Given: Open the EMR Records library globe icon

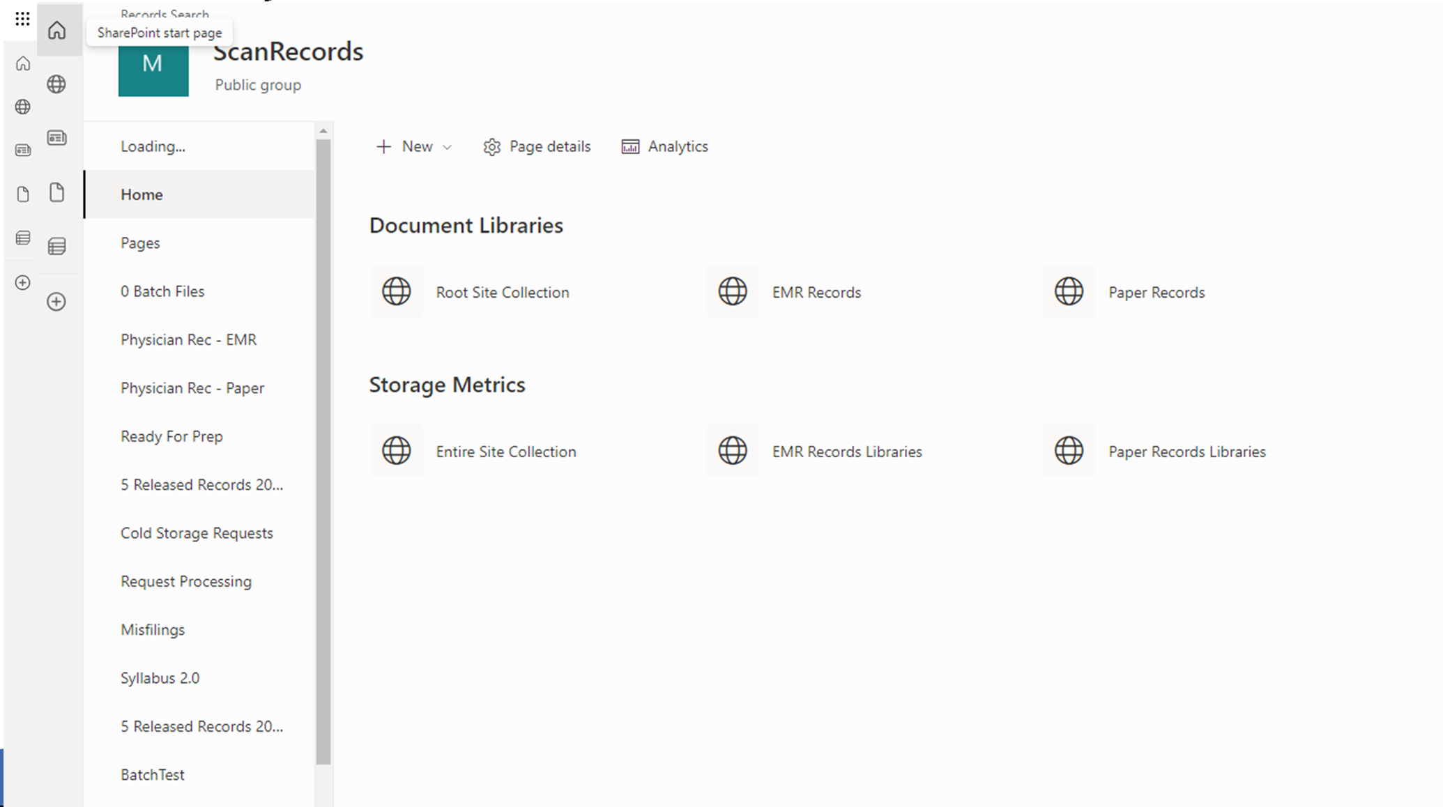Looking at the screenshot, I should pyautogui.click(x=732, y=291).
